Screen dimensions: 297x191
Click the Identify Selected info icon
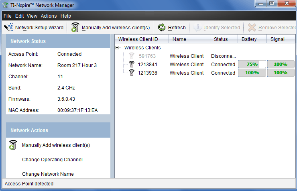197,28
